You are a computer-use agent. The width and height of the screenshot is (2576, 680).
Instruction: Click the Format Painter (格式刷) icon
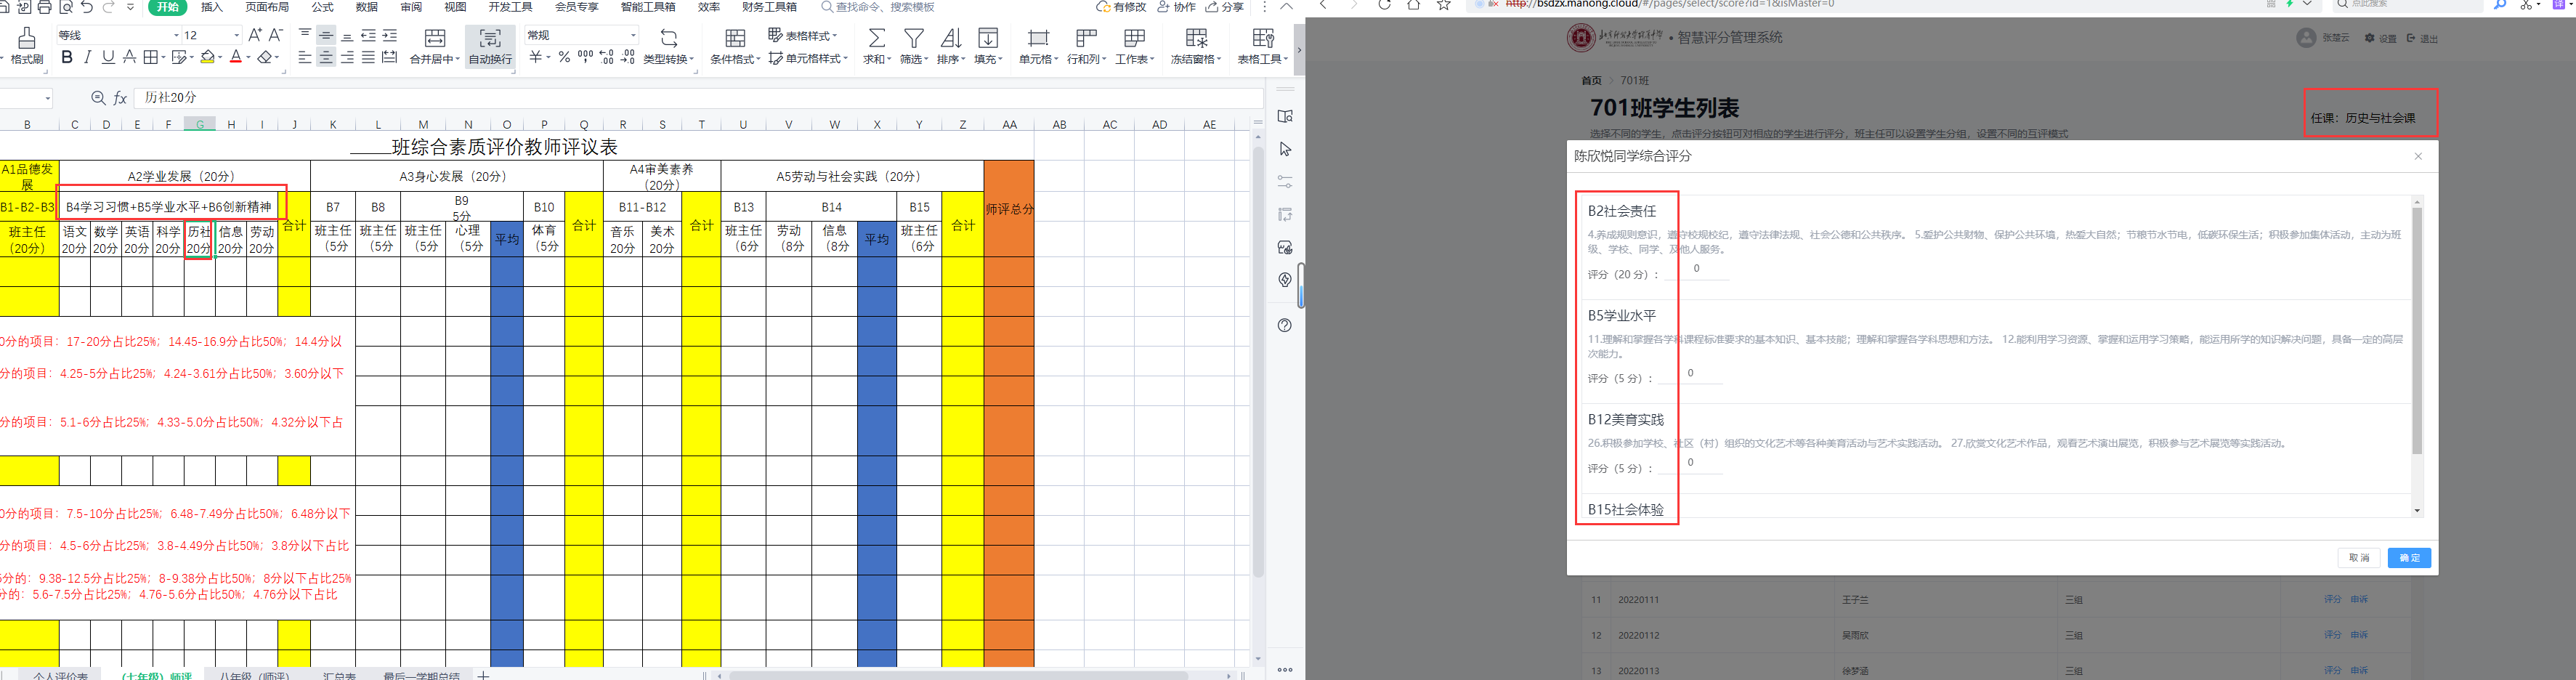tap(27, 39)
